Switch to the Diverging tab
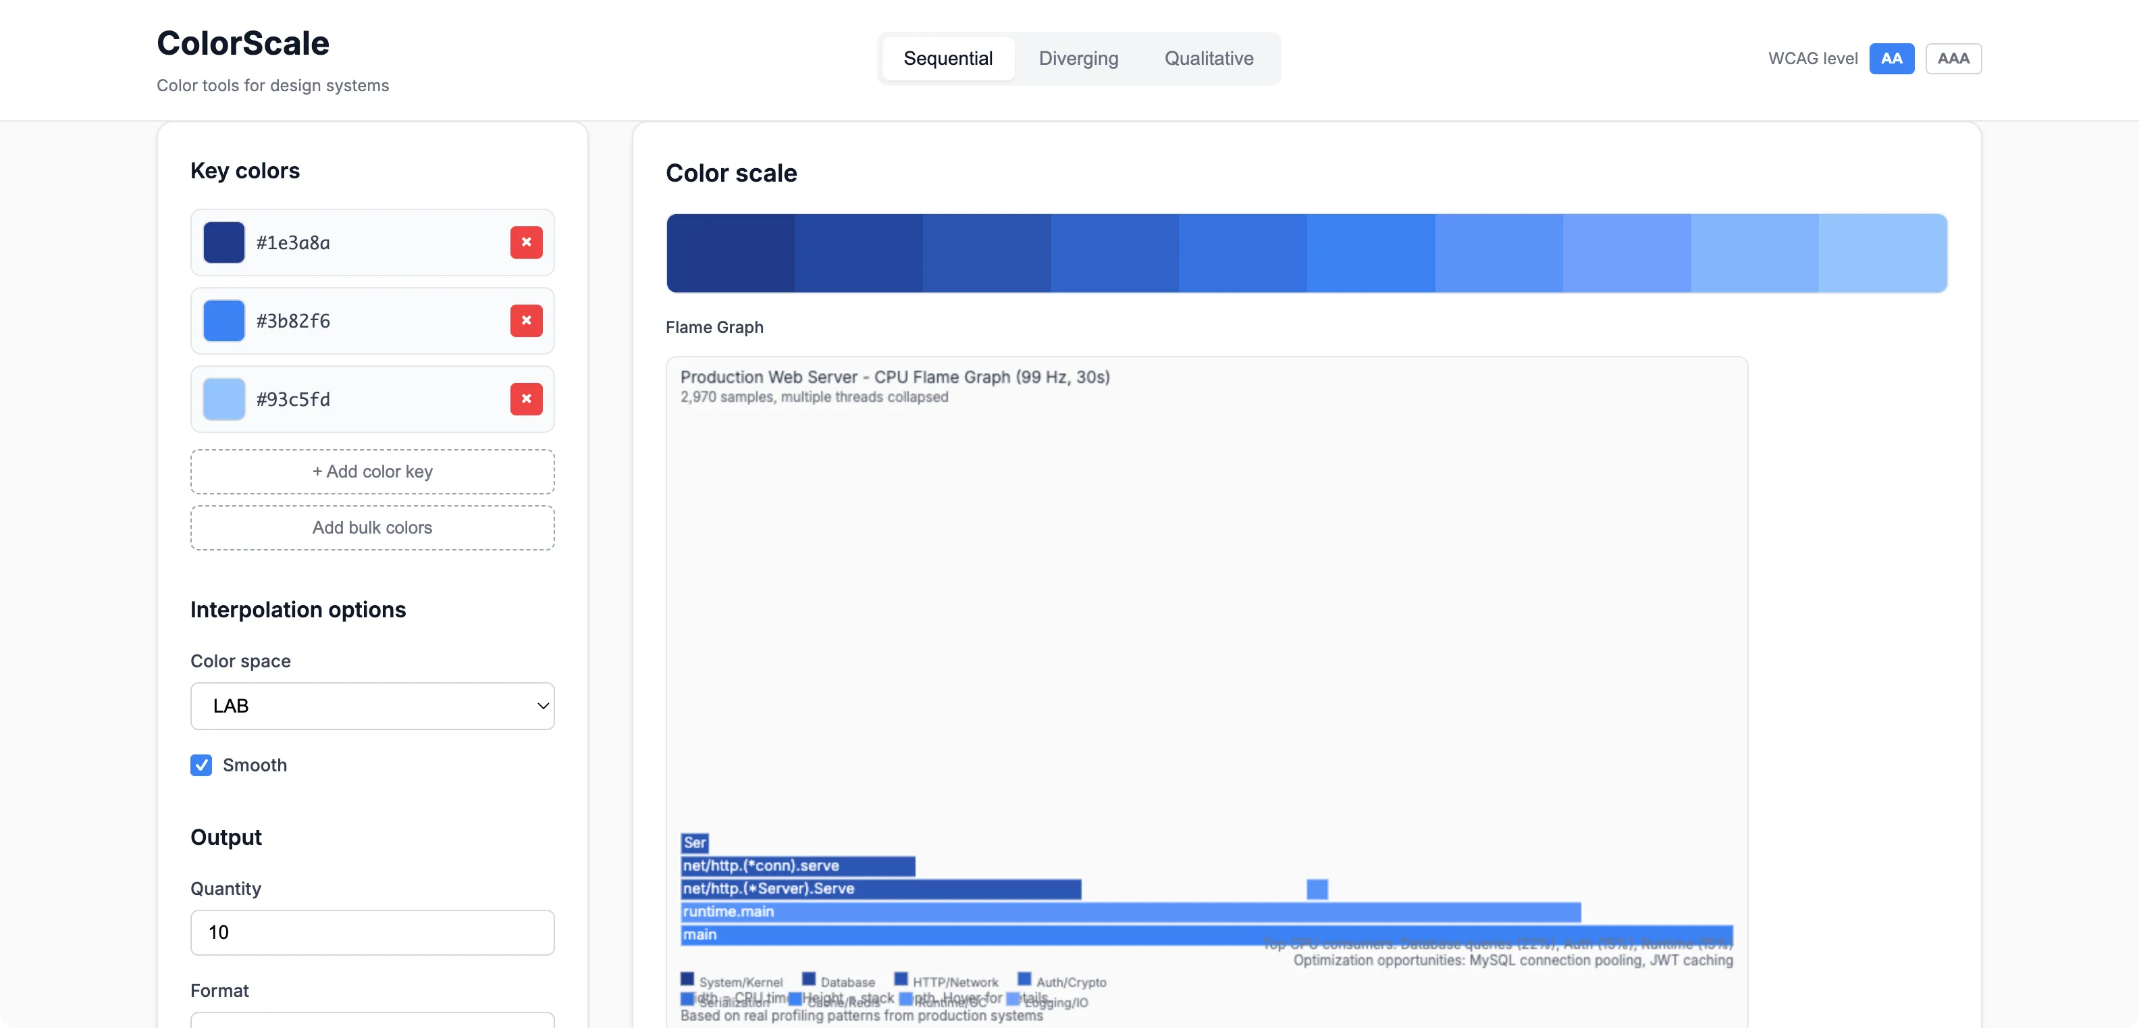The image size is (2139, 1028). (x=1078, y=58)
